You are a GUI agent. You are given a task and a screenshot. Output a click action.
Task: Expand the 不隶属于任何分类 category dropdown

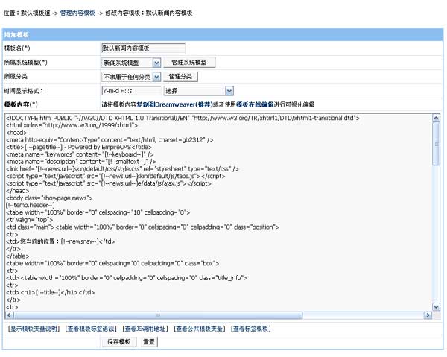click(130, 77)
